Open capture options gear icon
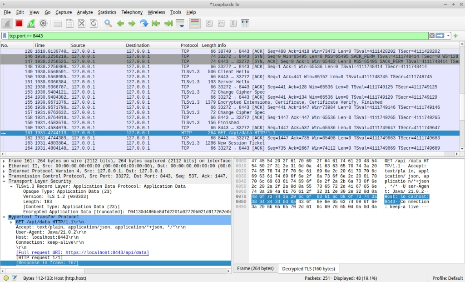This screenshot has height=282, width=465. tap(43, 23)
